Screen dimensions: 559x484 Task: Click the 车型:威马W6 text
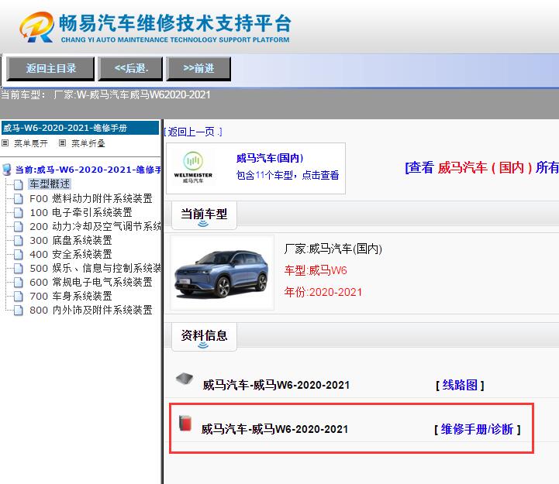point(316,271)
